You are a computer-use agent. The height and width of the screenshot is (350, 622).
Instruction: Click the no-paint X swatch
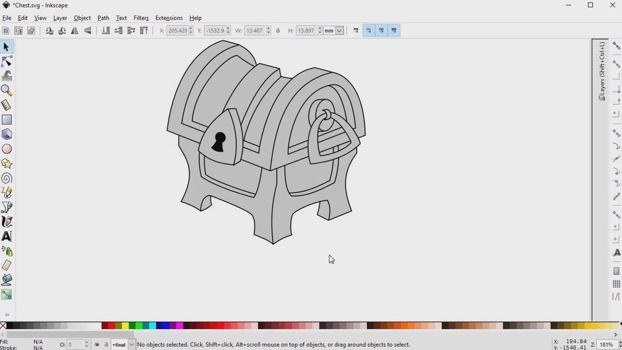click(x=3, y=326)
